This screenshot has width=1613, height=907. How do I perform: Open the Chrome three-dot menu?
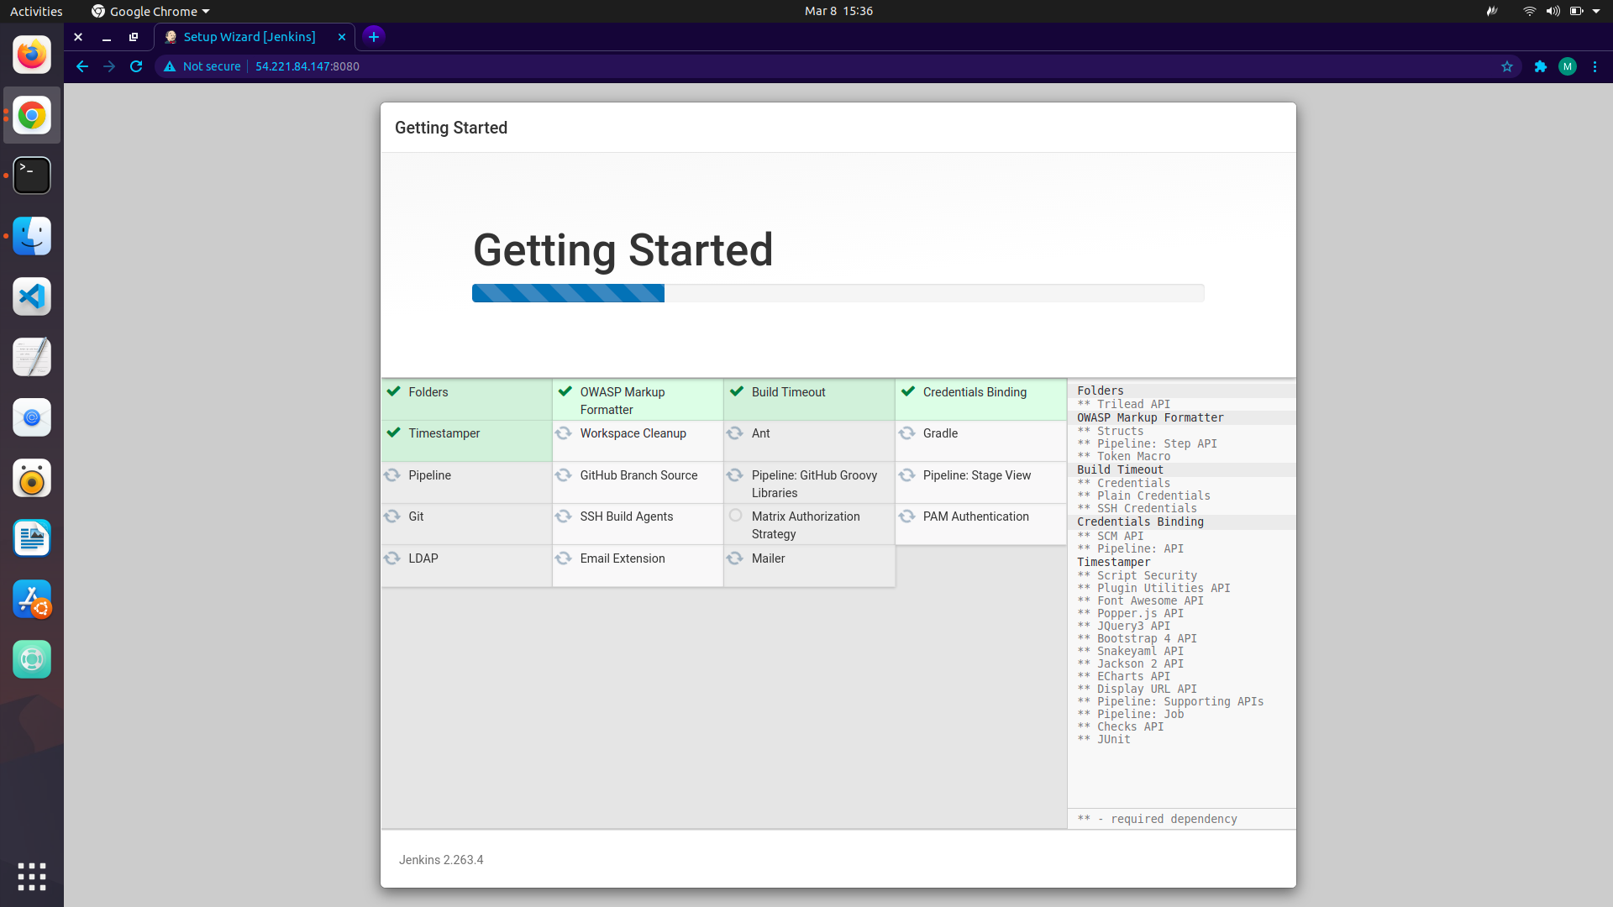pos(1595,66)
